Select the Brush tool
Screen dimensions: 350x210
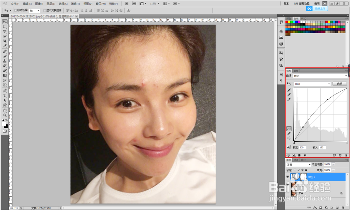pyautogui.click(x=5, y=56)
